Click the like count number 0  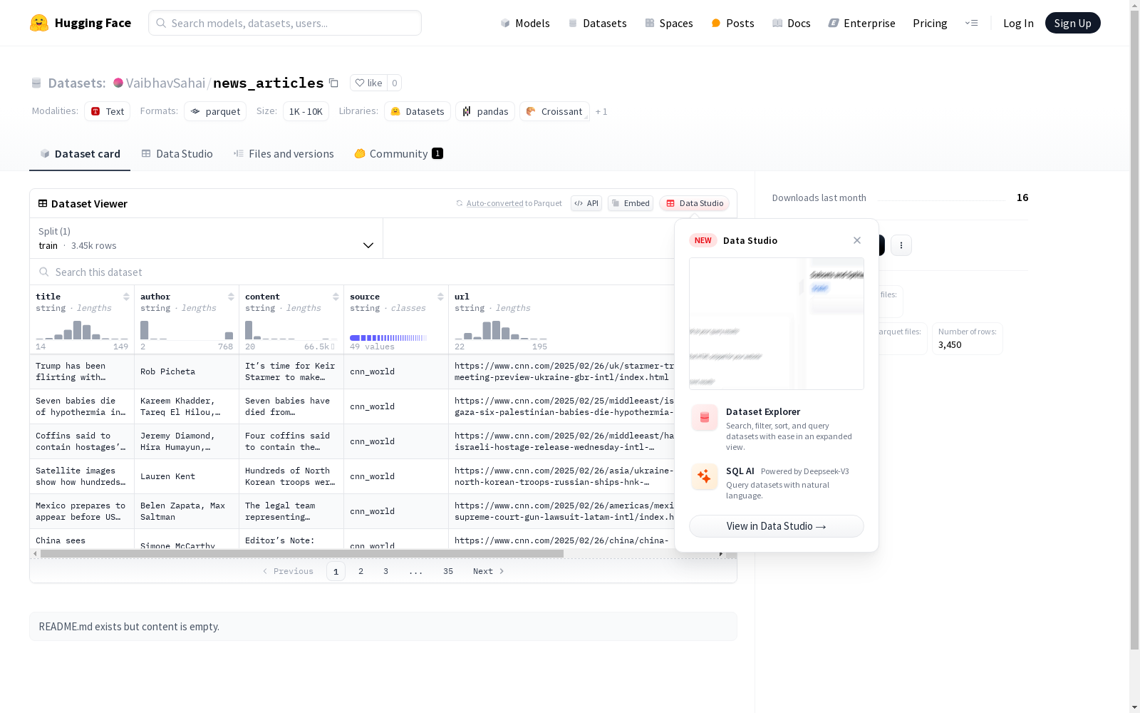(x=395, y=83)
